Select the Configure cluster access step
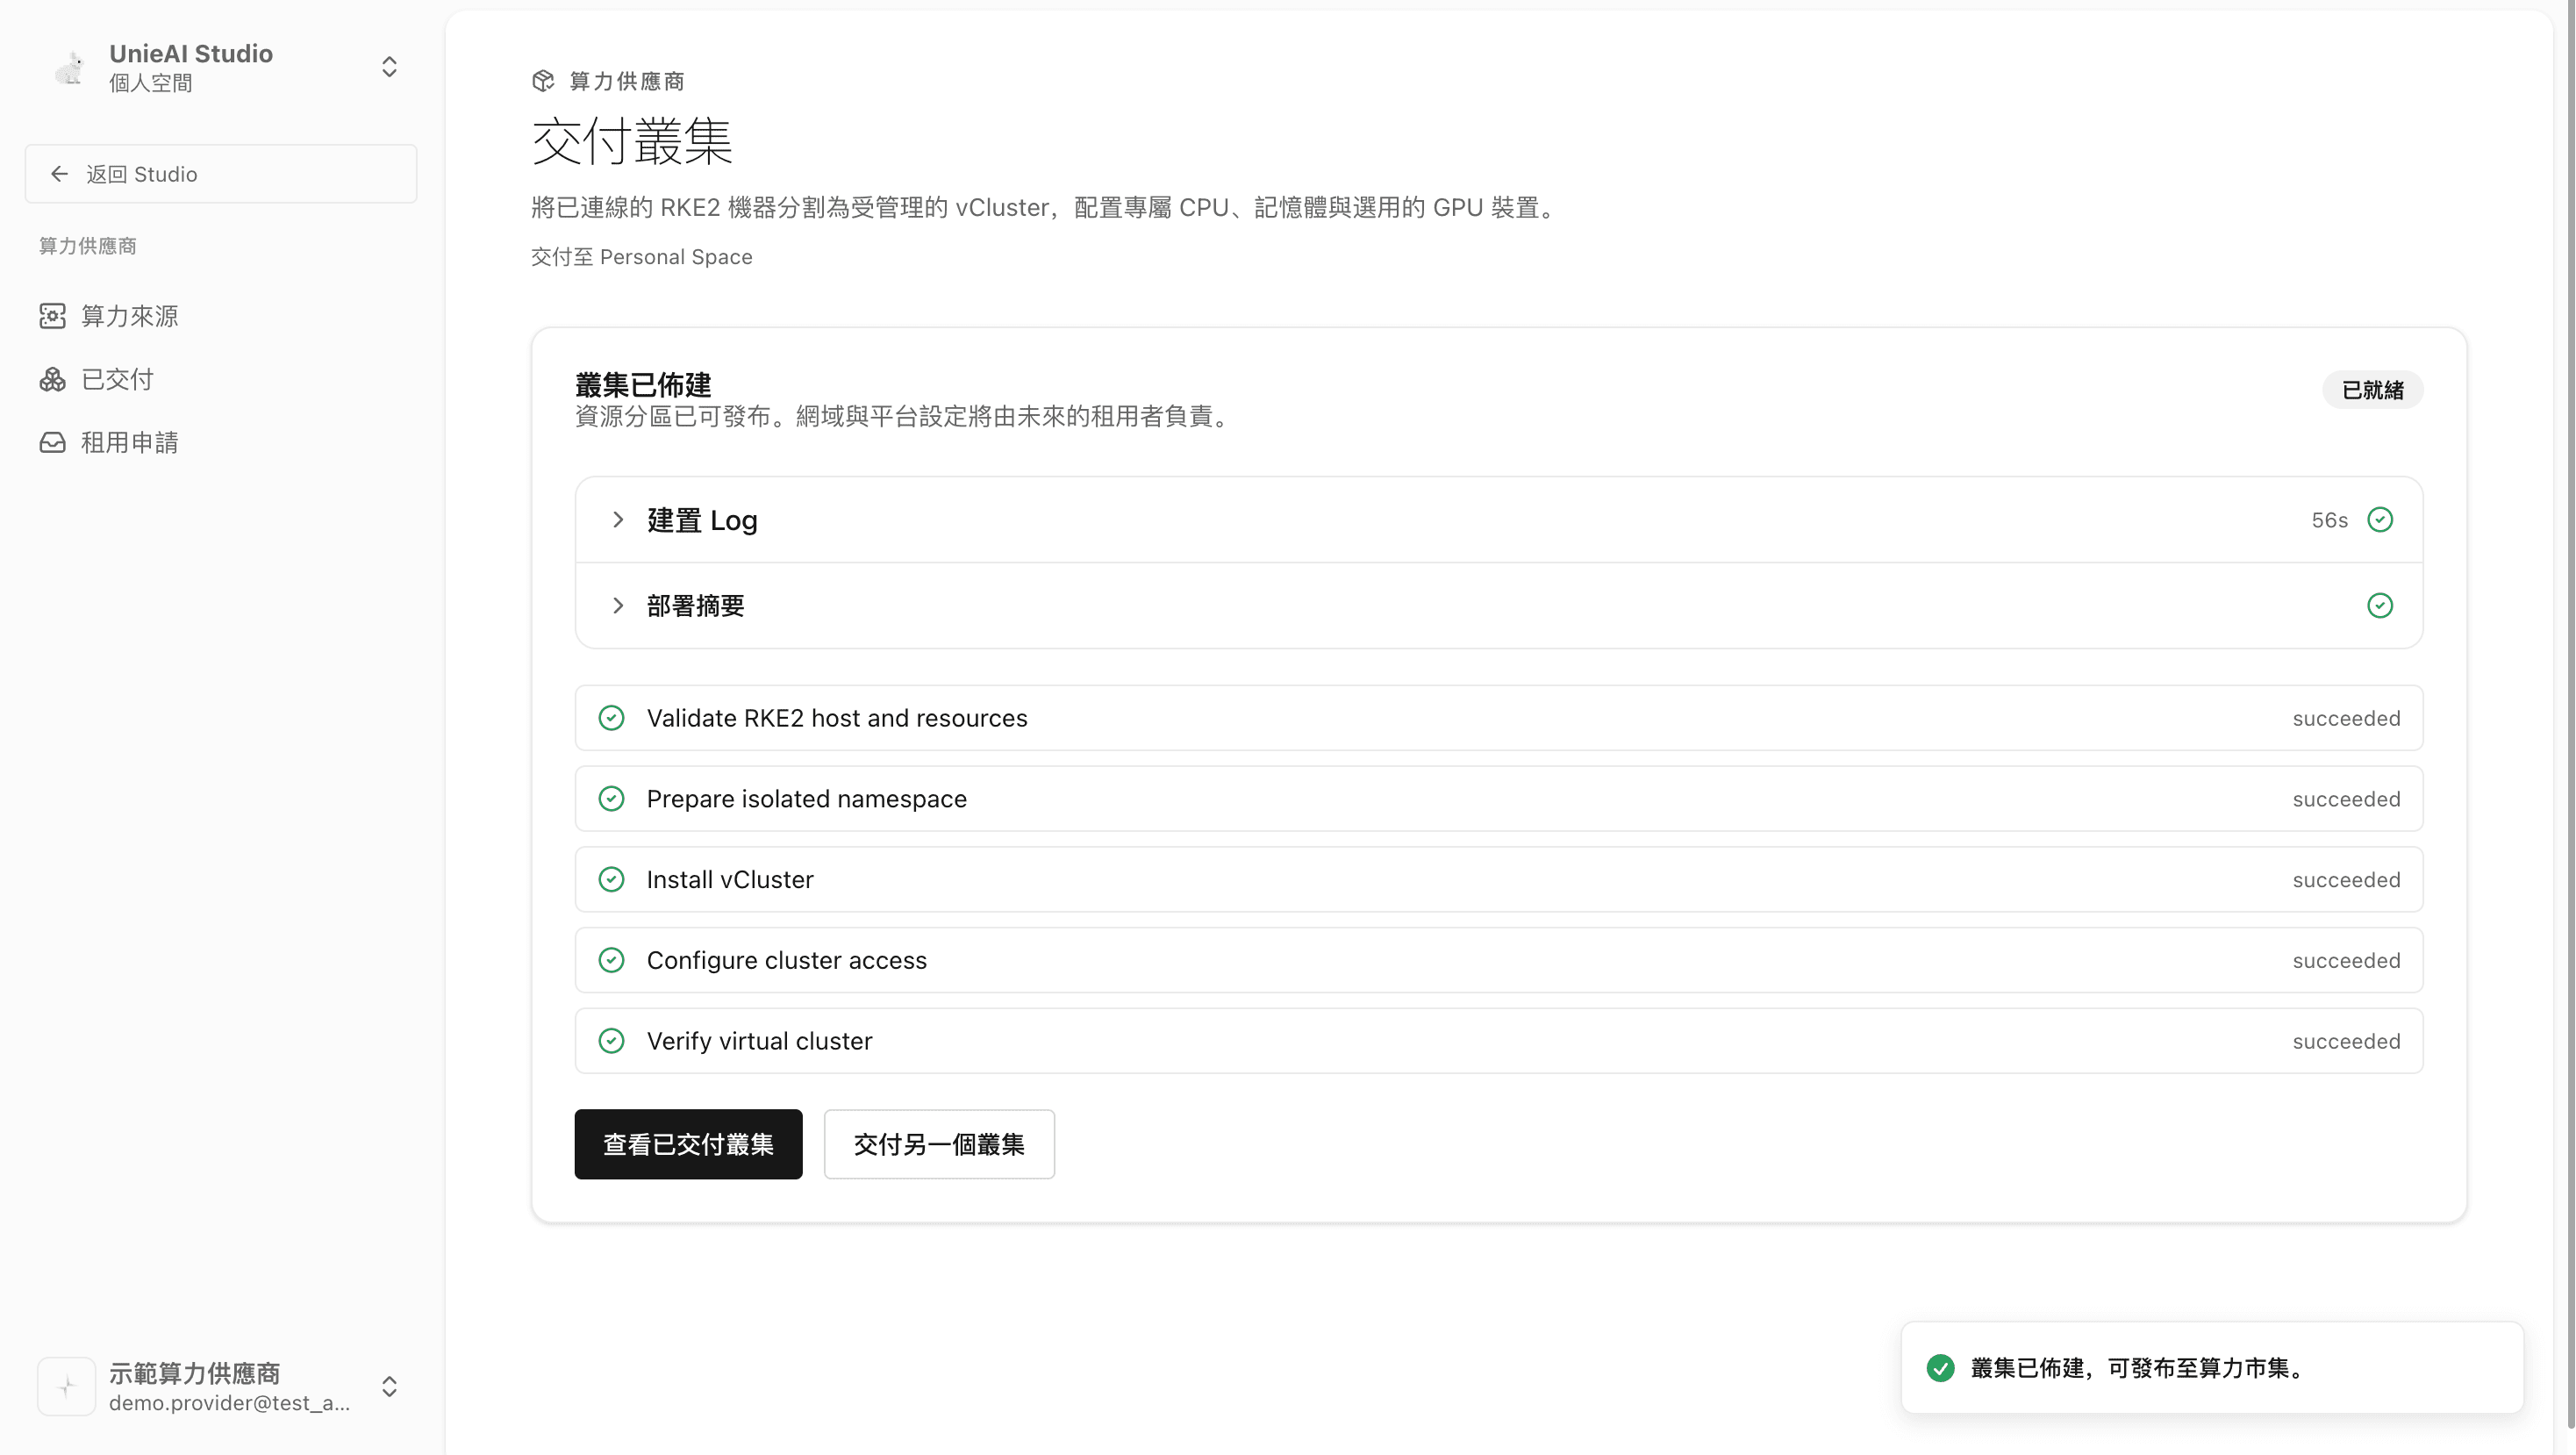The image size is (2576, 1455). (x=1498, y=961)
